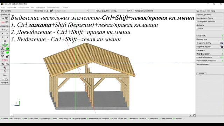Open the Настройки 3D dropdown
This screenshot has height=126, width=224.
71,11
